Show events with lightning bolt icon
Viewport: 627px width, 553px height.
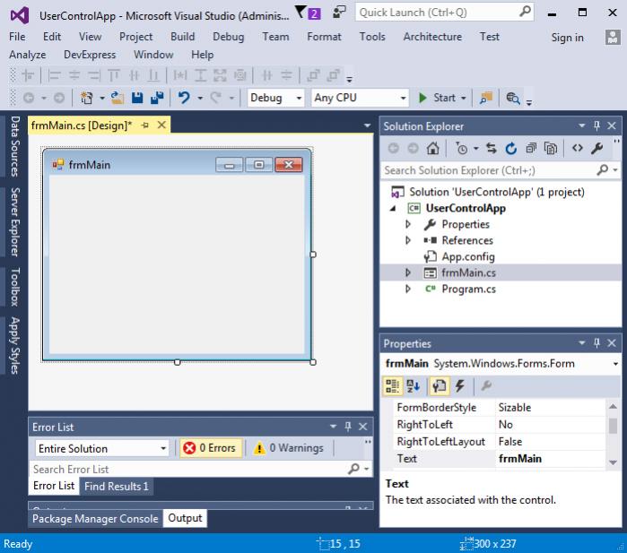click(460, 385)
